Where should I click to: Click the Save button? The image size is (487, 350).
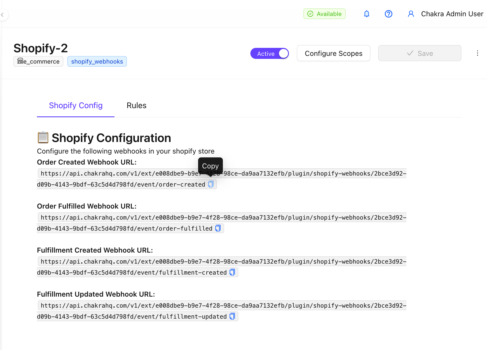pos(420,53)
